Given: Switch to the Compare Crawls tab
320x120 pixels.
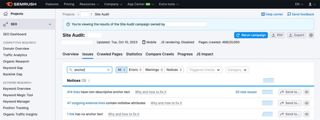Looking at the screenshot, I should 160,54.
